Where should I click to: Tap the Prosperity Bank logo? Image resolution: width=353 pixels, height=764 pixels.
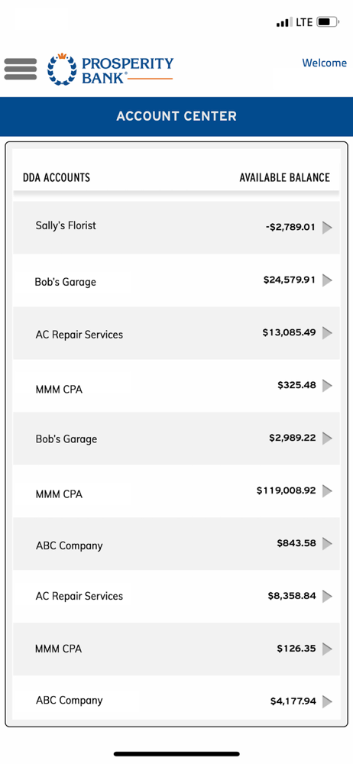[x=110, y=70]
